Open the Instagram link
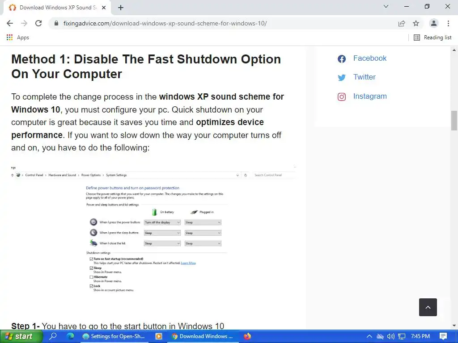This screenshot has width=458, height=343. (x=370, y=96)
